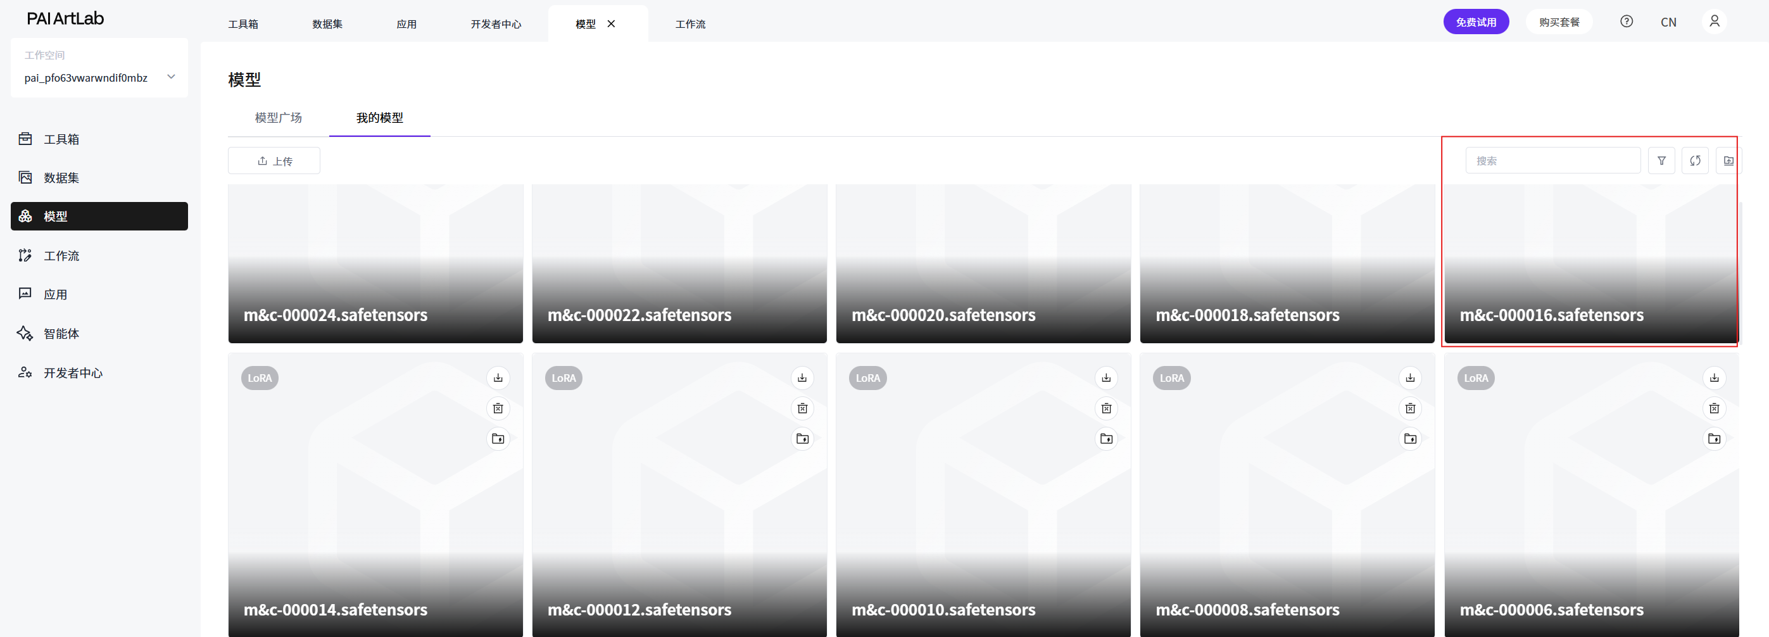1769x637 pixels.
Task: Switch to the 开发者中心 top tab
Action: [x=496, y=24]
